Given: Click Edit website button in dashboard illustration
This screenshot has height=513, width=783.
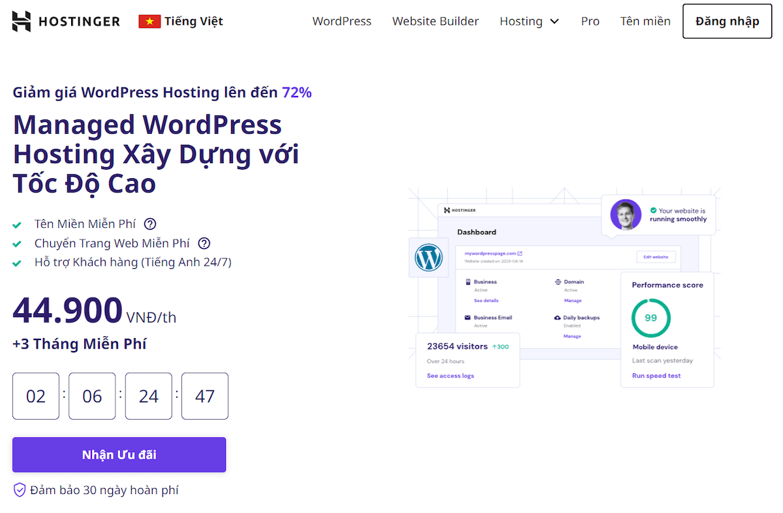Looking at the screenshot, I should click(656, 257).
